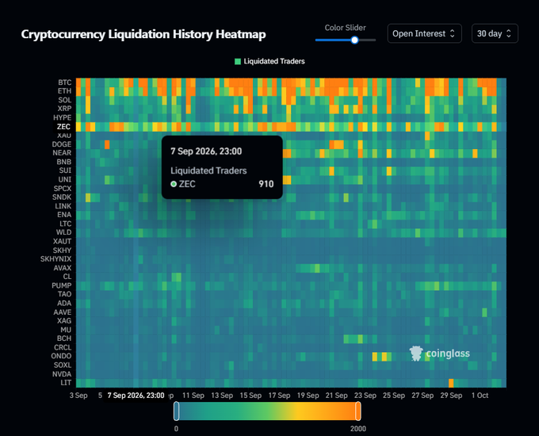Image resolution: width=539 pixels, height=436 pixels.
Task: Select the BTC row label
Action: 65,82
